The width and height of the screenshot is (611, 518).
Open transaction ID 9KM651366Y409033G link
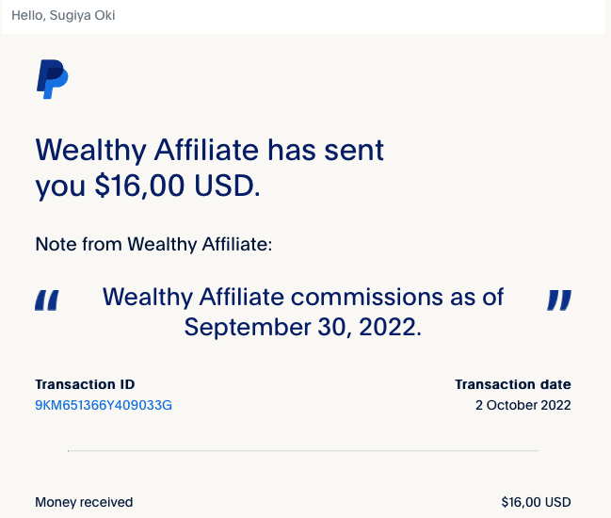pyautogui.click(x=104, y=405)
